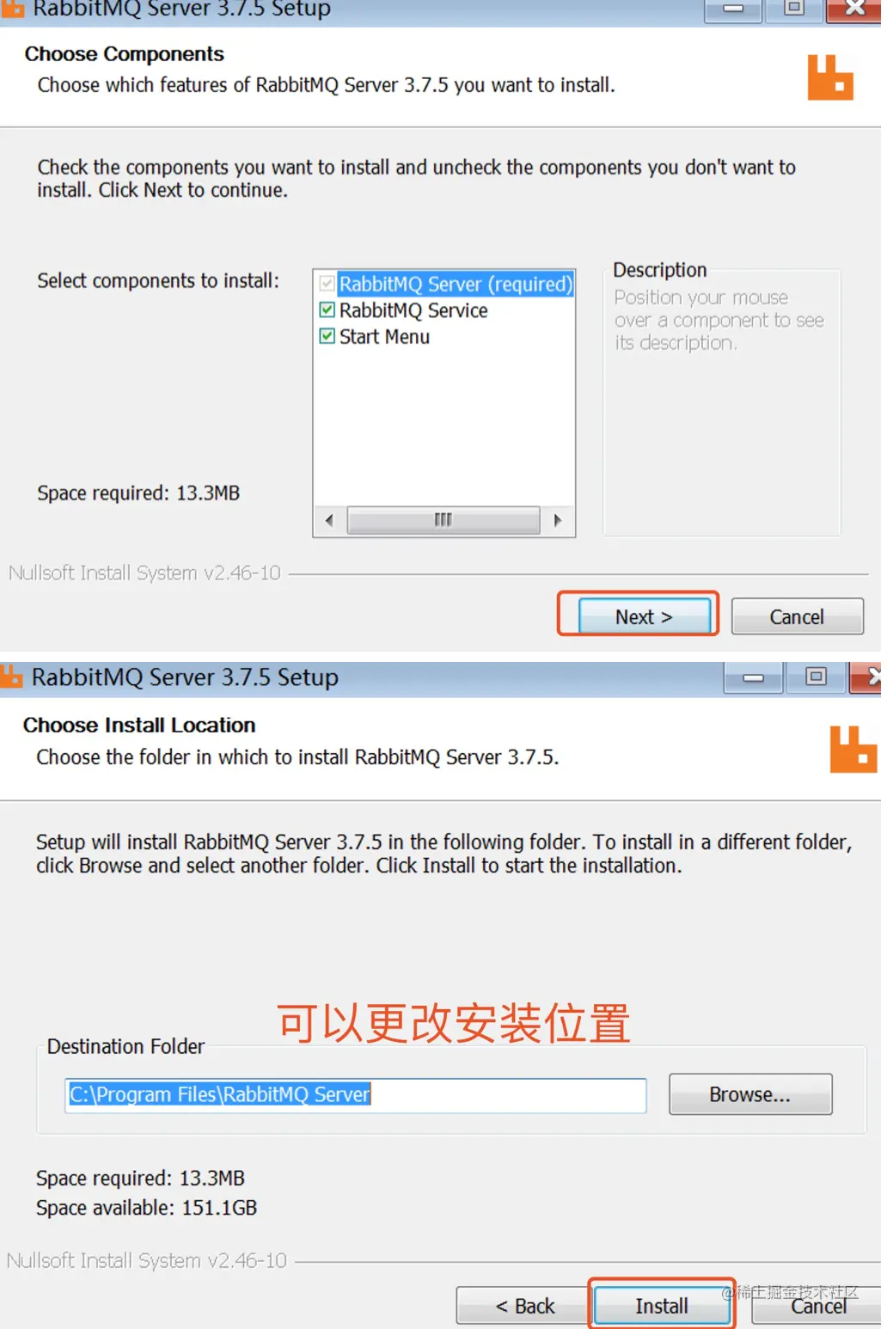Select the RabbitMQ Server (required) list item
887x1329 pixels.
pyautogui.click(x=456, y=284)
